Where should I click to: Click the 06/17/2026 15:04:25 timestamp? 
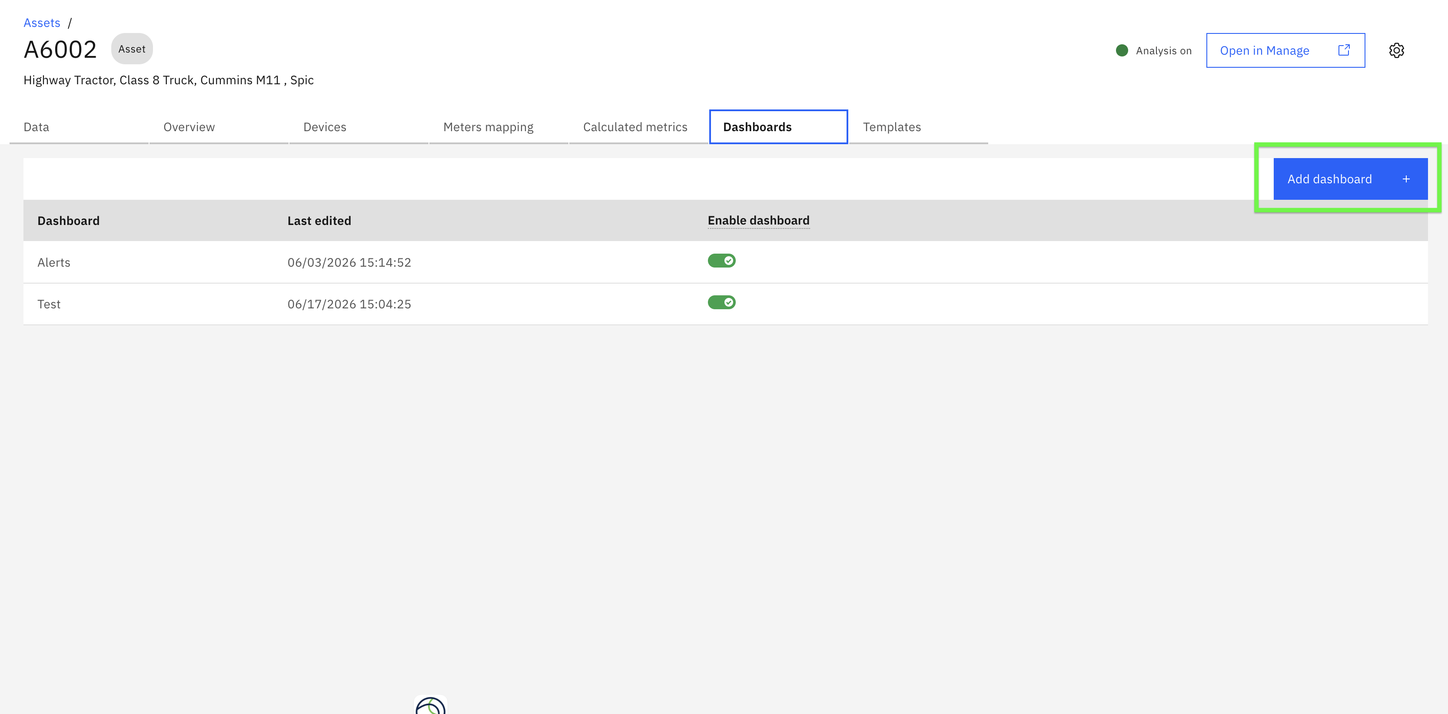tap(349, 304)
